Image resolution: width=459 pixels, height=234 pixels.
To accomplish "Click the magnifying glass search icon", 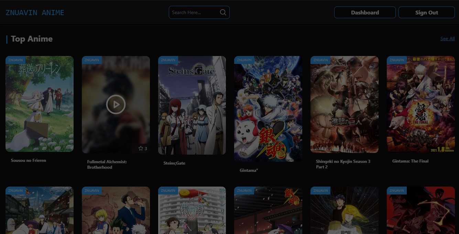I will click(x=223, y=12).
